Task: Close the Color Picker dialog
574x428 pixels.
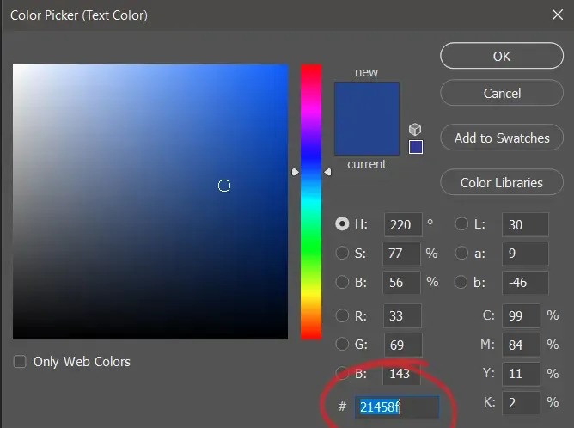Action: (555, 15)
